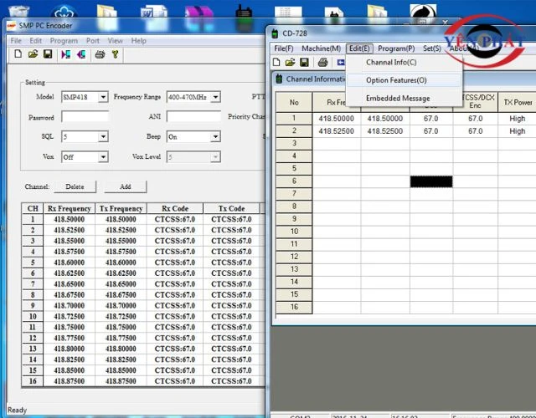Viewport: 536px width, 418px height.
Task: Click No column header in CD-728 table
Action: tap(294, 102)
